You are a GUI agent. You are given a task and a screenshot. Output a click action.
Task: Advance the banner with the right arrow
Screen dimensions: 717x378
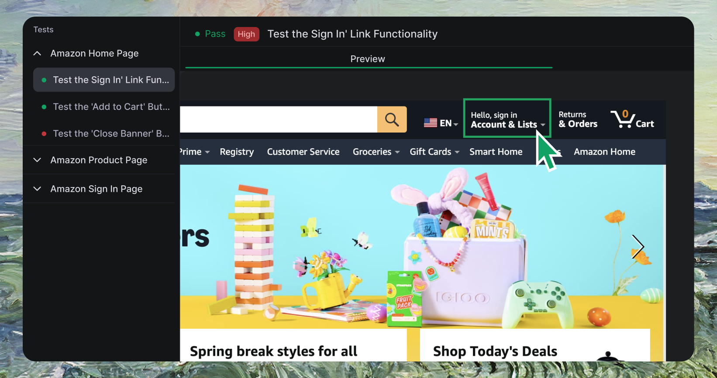pos(638,247)
